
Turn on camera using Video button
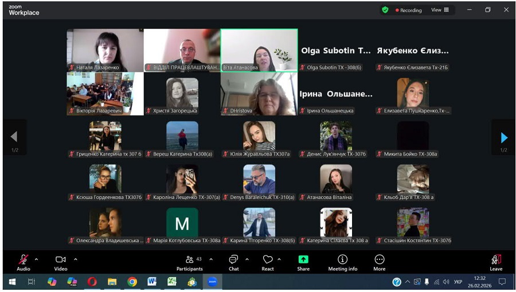click(x=60, y=260)
